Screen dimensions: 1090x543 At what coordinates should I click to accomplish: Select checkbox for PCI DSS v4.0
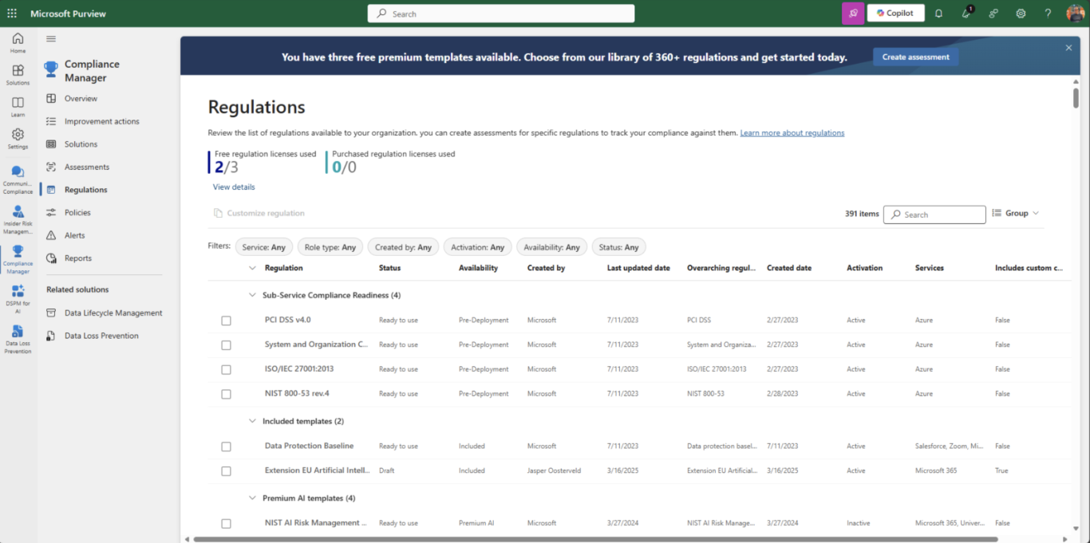(x=226, y=321)
